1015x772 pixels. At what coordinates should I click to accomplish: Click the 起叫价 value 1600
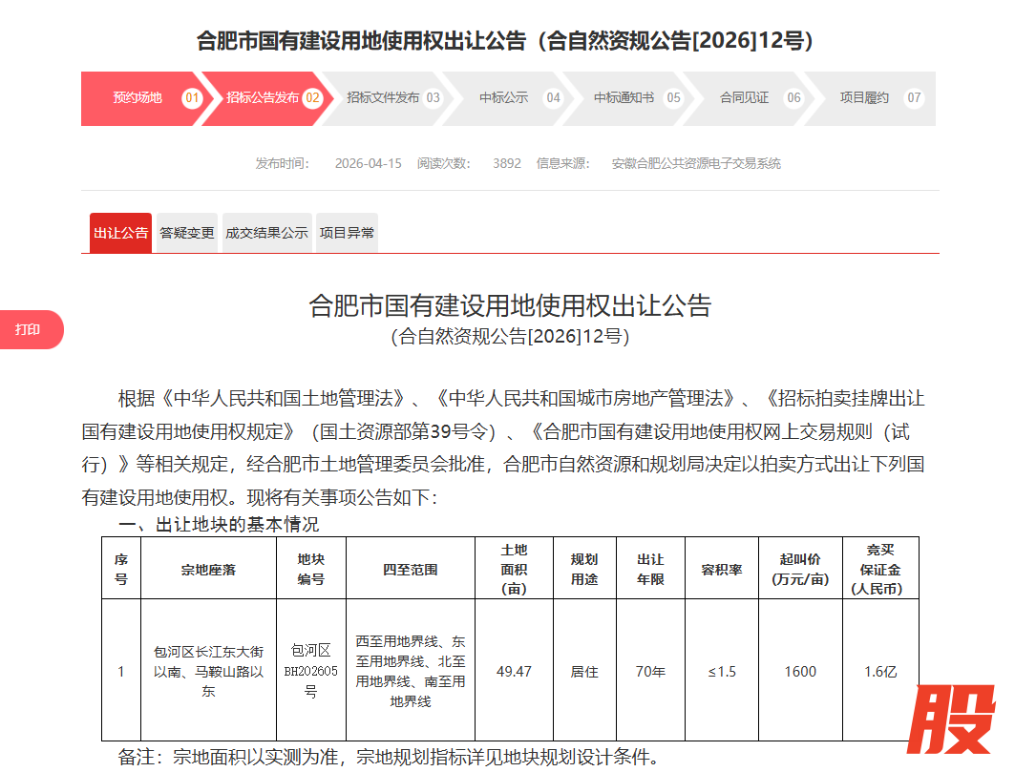click(x=800, y=672)
